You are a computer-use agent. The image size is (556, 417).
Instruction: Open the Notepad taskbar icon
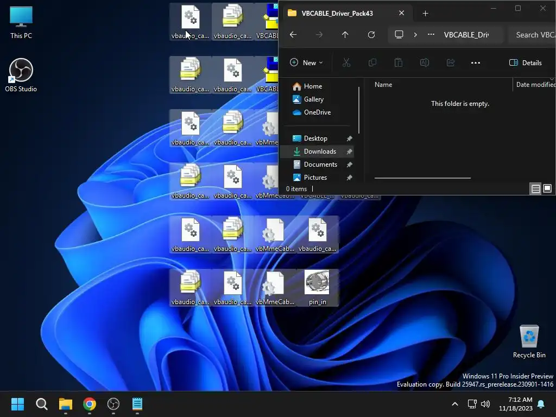click(137, 404)
